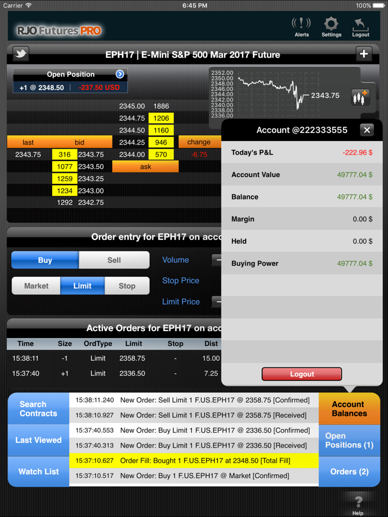Switch order type to Stop
The height and width of the screenshot is (517, 388).
(x=127, y=286)
